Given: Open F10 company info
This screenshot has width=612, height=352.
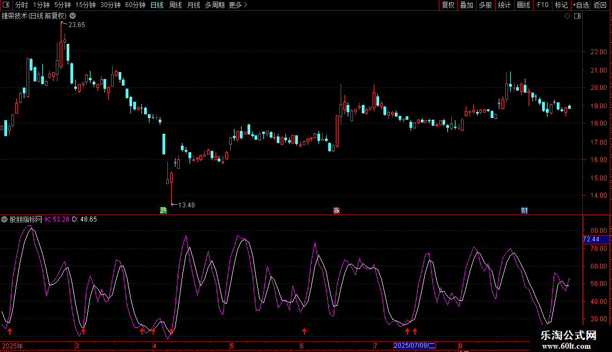Looking at the screenshot, I should (543, 5).
